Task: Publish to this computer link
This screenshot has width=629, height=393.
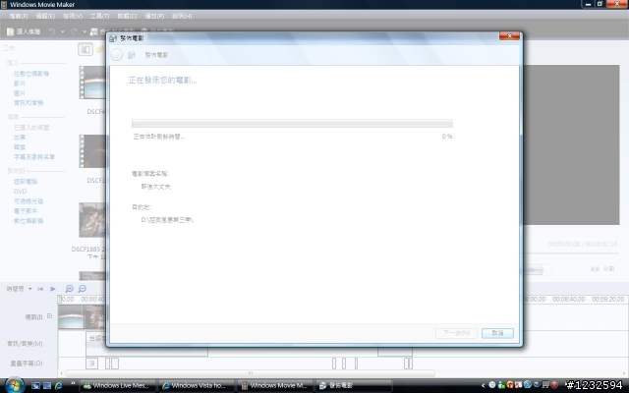Action: pos(26,182)
